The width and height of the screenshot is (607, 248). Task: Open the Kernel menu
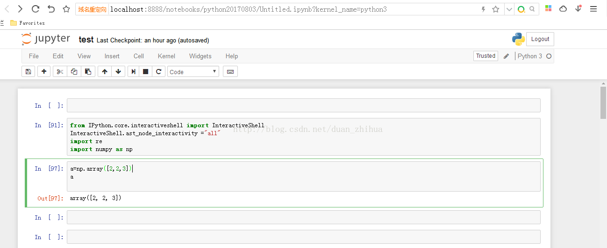click(x=166, y=56)
